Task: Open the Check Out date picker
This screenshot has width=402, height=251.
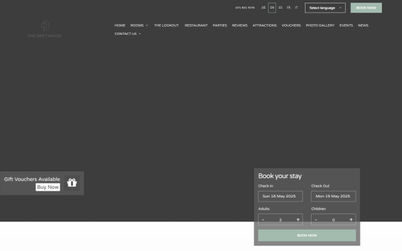Action: (x=334, y=196)
